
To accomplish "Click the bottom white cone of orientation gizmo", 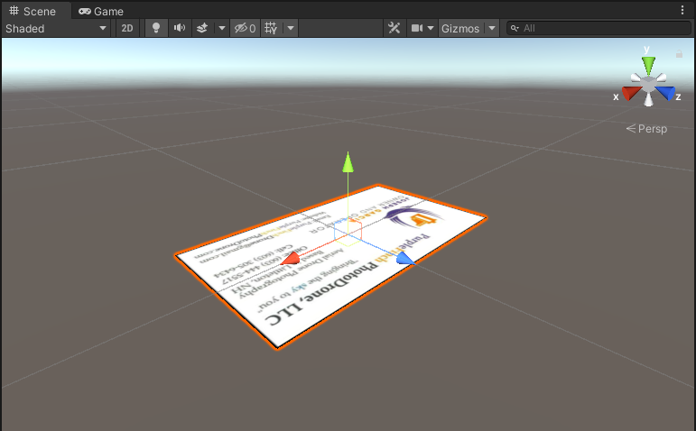I will [x=648, y=101].
